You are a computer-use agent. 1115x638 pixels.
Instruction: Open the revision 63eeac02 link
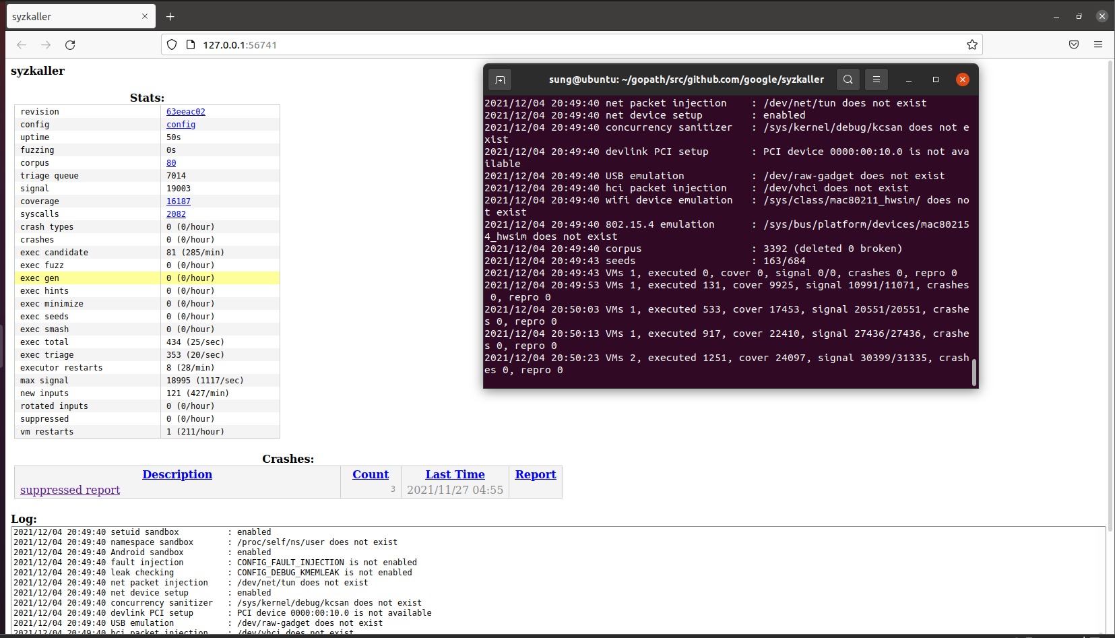tap(186, 112)
